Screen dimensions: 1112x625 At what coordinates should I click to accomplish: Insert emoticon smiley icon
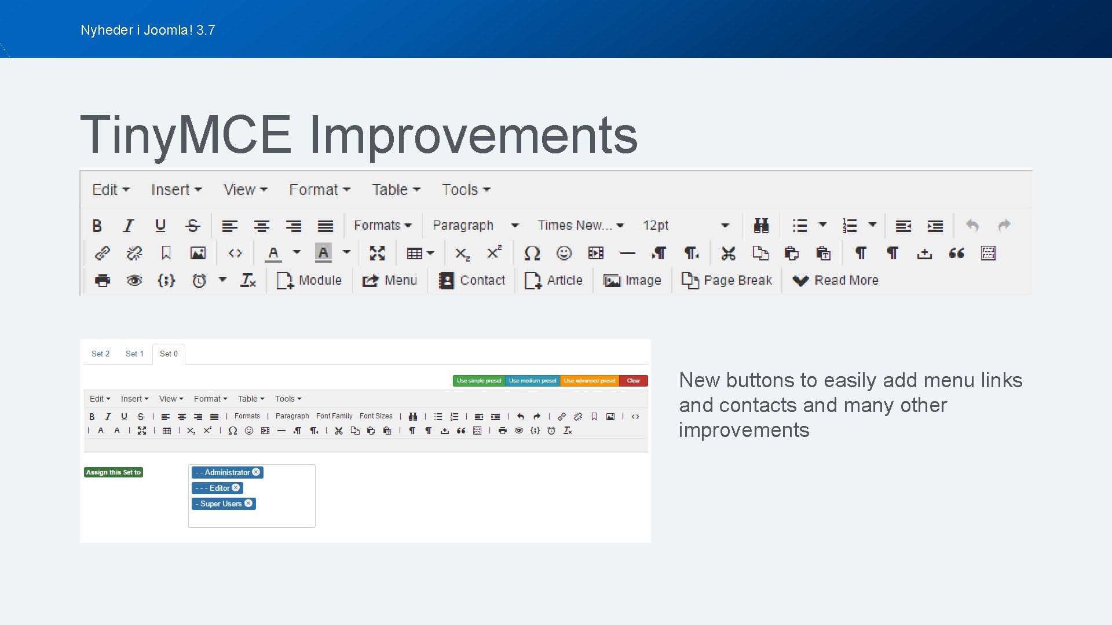[x=564, y=253]
